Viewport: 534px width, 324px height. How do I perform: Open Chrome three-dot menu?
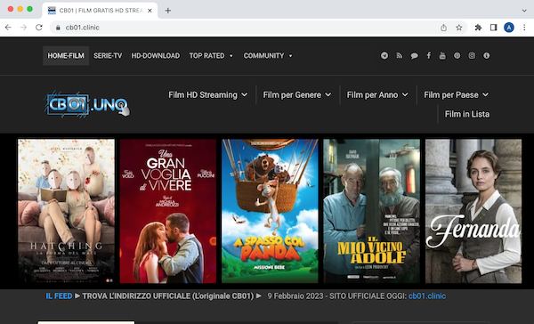tap(524, 28)
